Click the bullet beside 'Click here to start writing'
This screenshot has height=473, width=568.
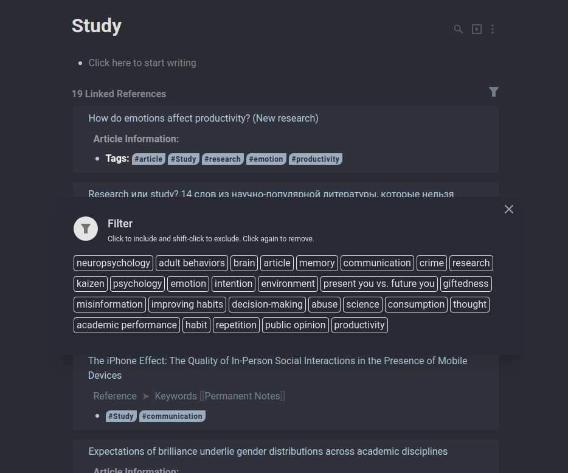click(80, 63)
